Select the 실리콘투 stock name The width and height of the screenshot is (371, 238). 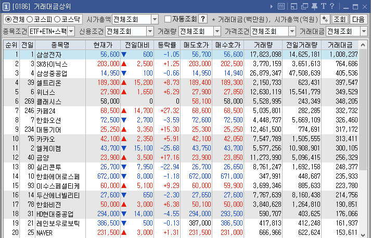[49, 167]
